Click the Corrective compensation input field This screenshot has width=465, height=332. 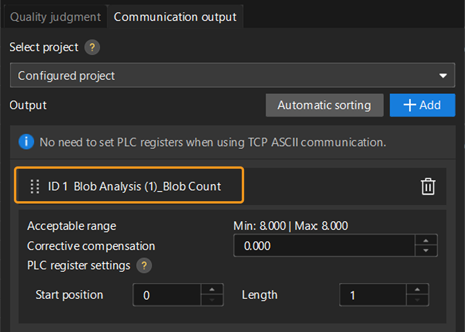pos(324,246)
